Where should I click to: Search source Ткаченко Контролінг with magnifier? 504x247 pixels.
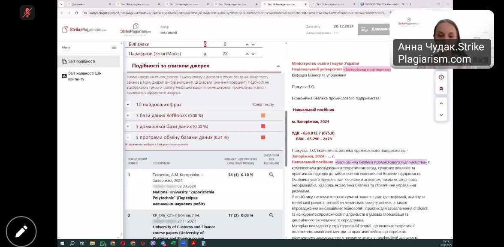tap(271, 175)
